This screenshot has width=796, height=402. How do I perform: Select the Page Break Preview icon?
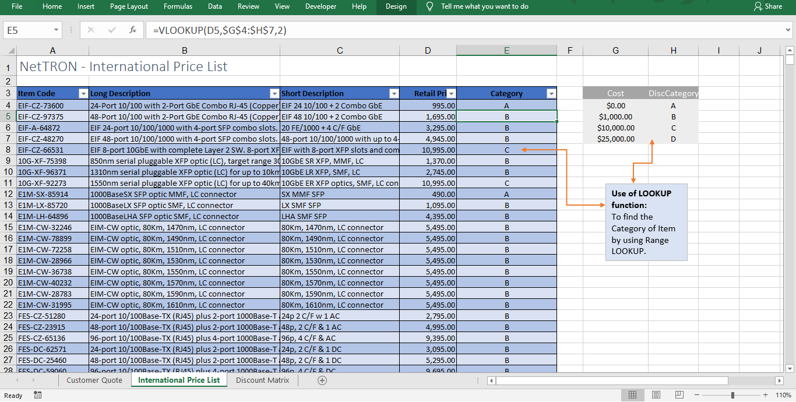coord(679,395)
